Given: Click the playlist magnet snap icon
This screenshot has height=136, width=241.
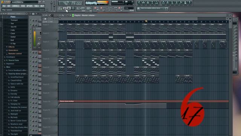Looking at the screenshot, I should [x=46, y=15].
